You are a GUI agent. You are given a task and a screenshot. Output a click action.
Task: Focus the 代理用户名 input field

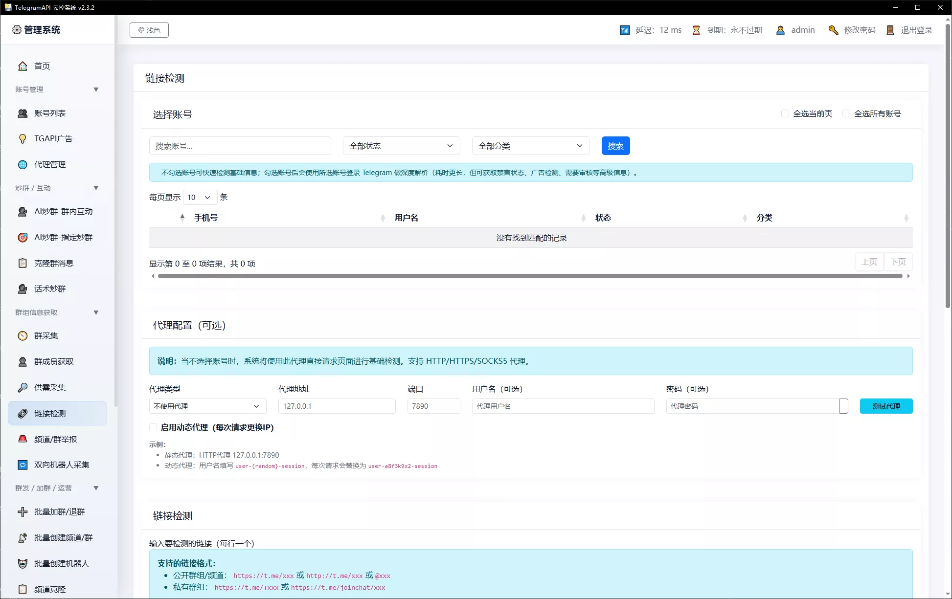tap(563, 406)
